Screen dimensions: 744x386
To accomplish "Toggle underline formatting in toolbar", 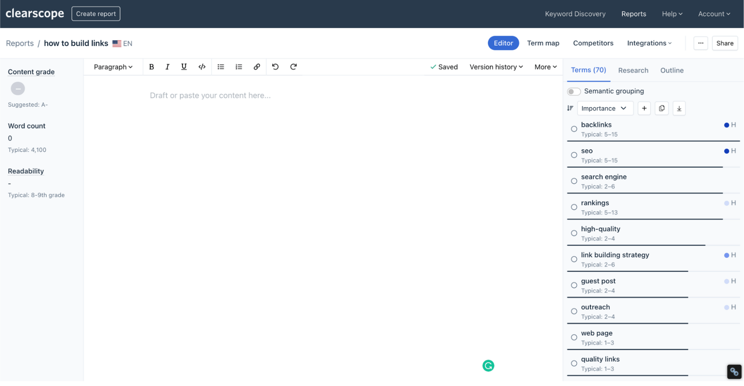I will coord(184,67).
